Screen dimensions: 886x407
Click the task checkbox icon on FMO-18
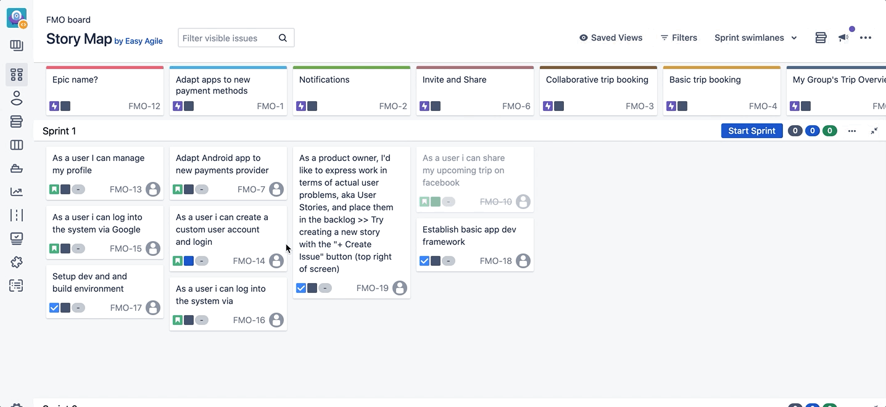(x=424, y=261)
